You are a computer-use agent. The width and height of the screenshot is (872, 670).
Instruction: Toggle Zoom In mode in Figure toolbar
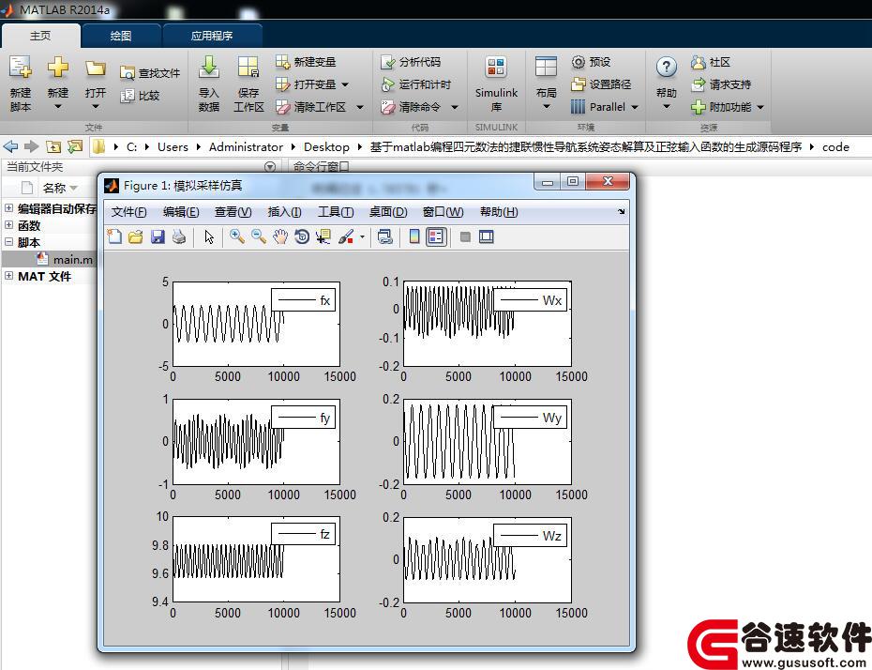click(x=237, y=237)
